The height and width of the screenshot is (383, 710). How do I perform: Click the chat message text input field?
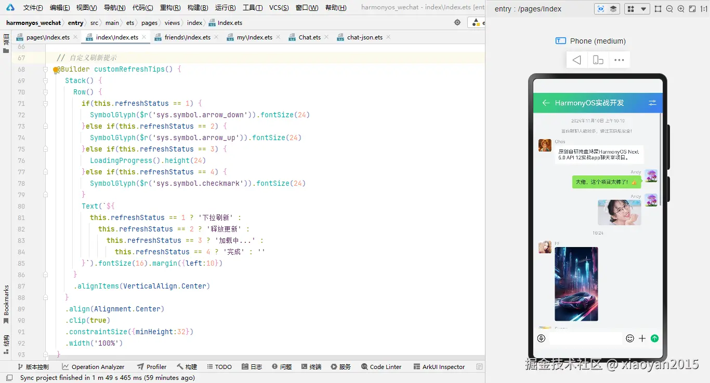click(585, 338)
